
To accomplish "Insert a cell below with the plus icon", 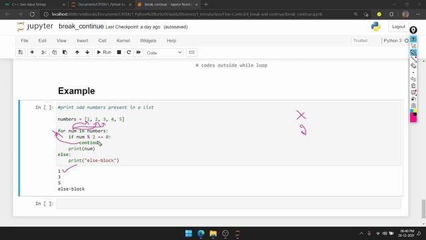I will point(32,52).
